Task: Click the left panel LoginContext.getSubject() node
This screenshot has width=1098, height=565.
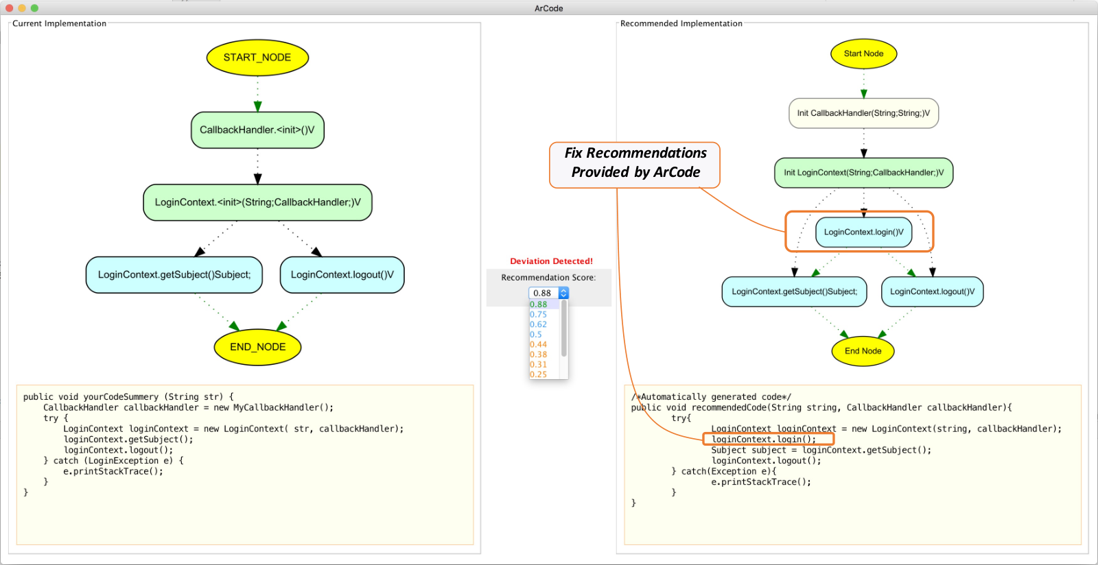Action: (x=174, y=275)
